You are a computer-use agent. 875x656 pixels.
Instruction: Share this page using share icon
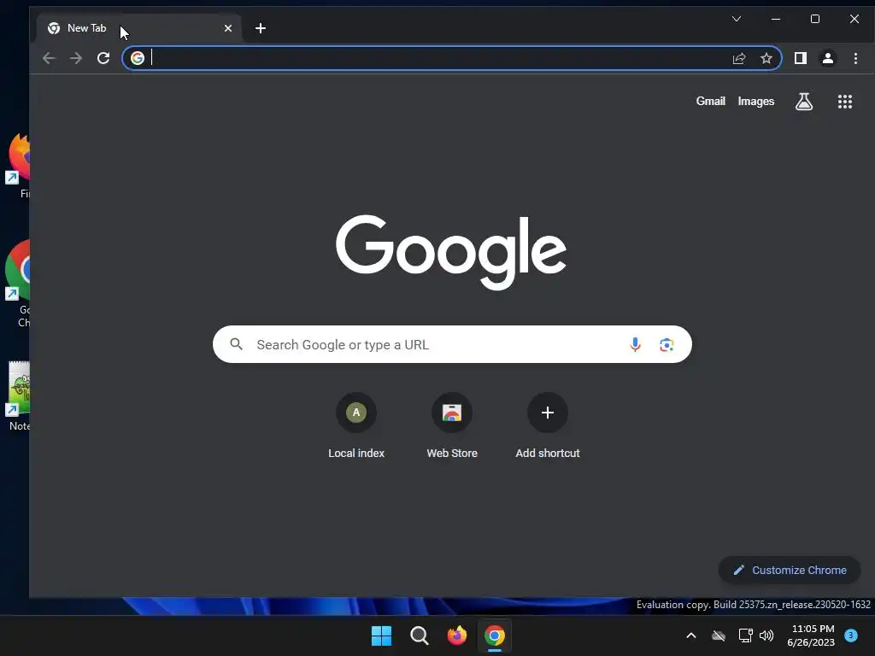[739, 58]
